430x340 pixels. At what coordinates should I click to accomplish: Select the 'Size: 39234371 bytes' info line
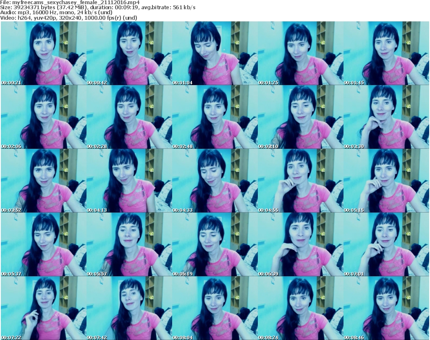[x=97, y=8]
